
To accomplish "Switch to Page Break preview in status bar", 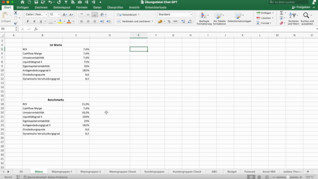I will [267, 177].
